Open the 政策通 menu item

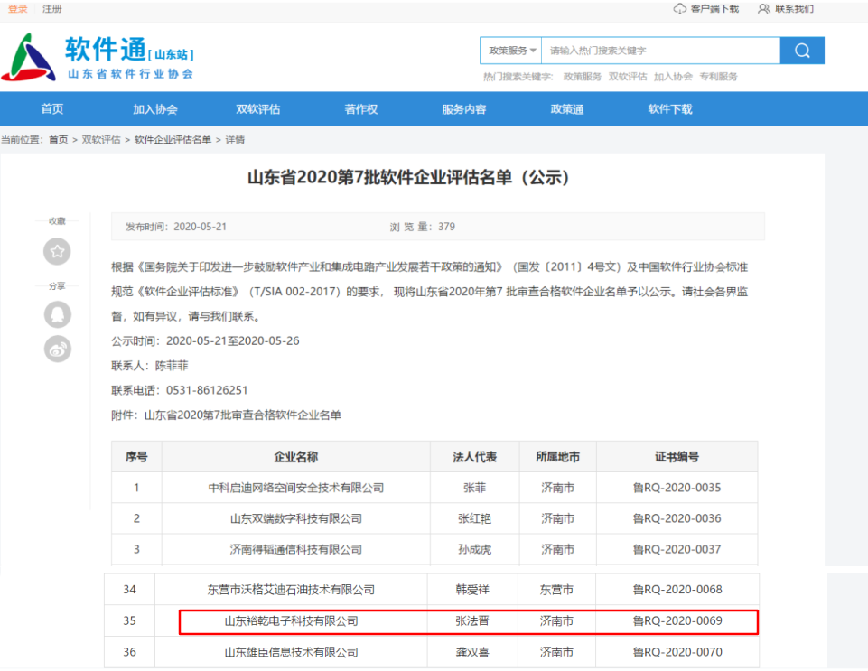tap(565, 107)
